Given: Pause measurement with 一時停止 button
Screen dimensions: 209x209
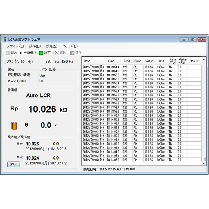Looking at the screenshot, I should [28, 53].
